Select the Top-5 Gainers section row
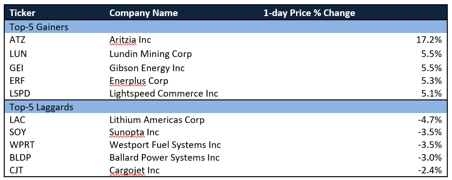This screenshot has width=452, height=180. (226, 27)
